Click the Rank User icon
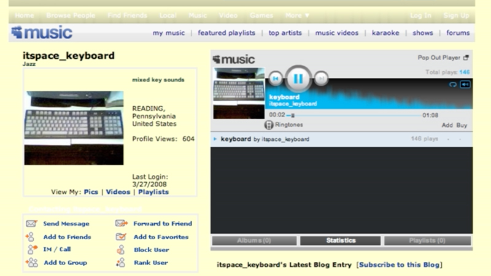Image resolution: width=491 pixels, height=276 pixels. [x=120, y=263]
